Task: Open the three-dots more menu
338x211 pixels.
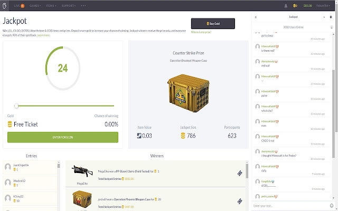Action: (83, 6)
